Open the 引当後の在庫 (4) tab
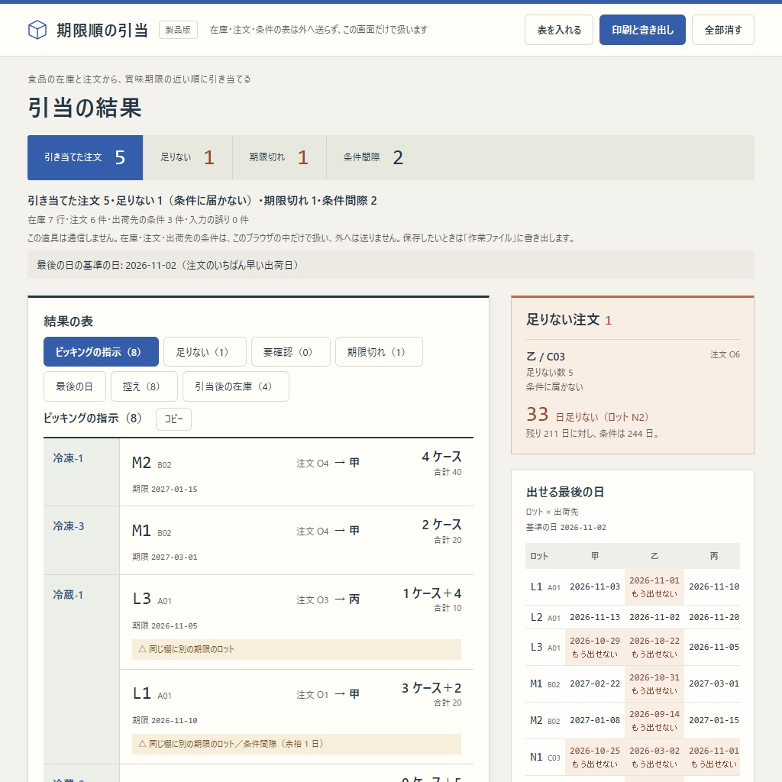782x782 pixels. pos(235,386)
